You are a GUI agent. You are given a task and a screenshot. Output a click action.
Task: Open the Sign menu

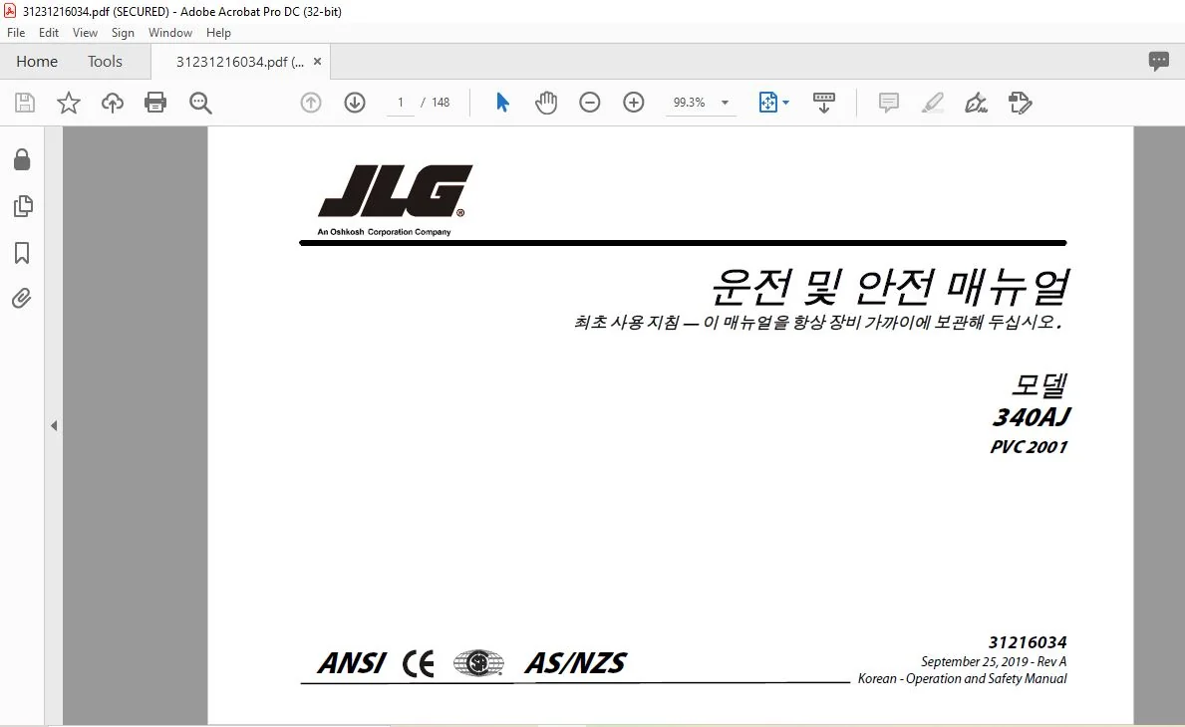[123, 33]
